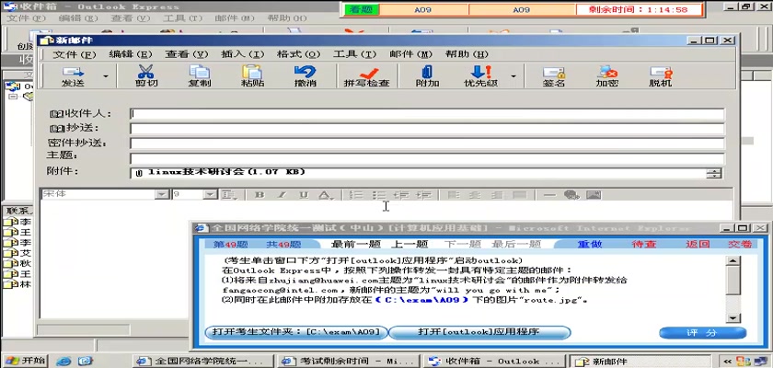Screen dimensions: 773x368
Task: Open the 编辑(E) menu in new mail window
Action: point(130,54)
